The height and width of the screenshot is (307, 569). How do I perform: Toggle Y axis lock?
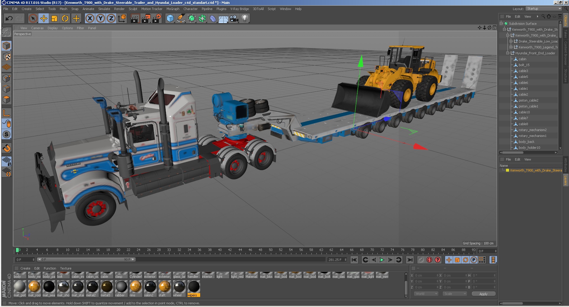pos(101,19)
